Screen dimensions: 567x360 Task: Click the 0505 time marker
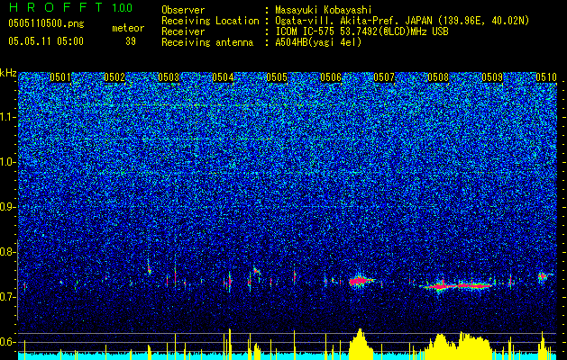277,77
